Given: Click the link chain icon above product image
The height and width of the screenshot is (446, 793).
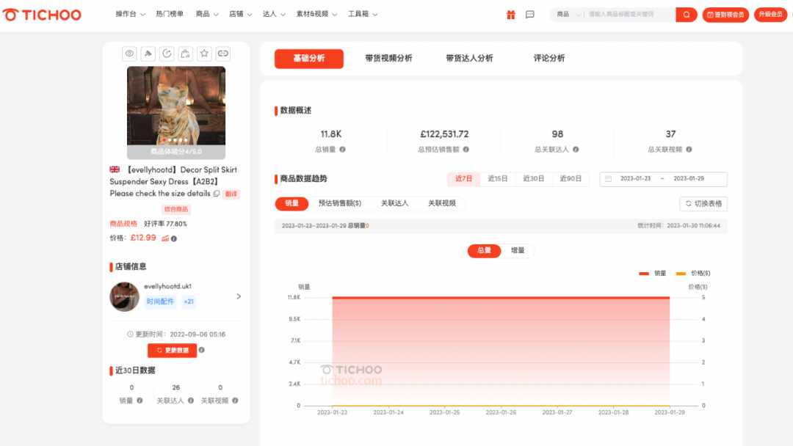Looking at the screenshot, I should tap(223, 54).
